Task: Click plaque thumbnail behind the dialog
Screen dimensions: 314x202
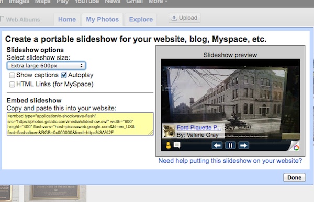Action: point(55,193)
